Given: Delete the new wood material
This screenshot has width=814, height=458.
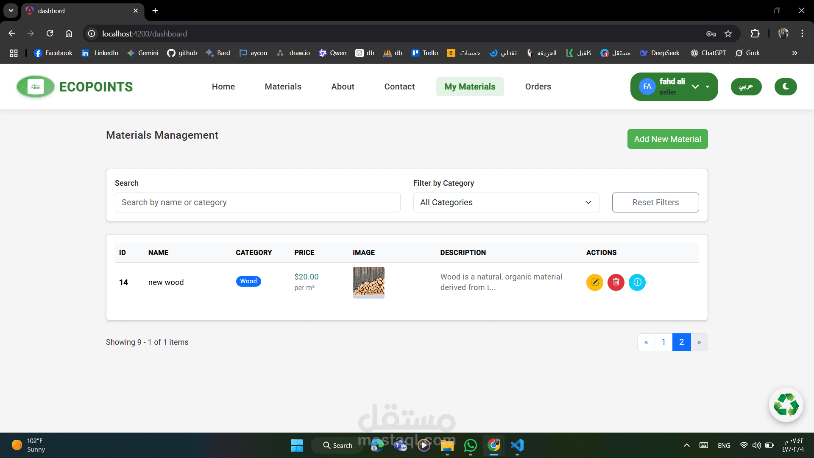Looking at the screenshot, I should 616,282.
